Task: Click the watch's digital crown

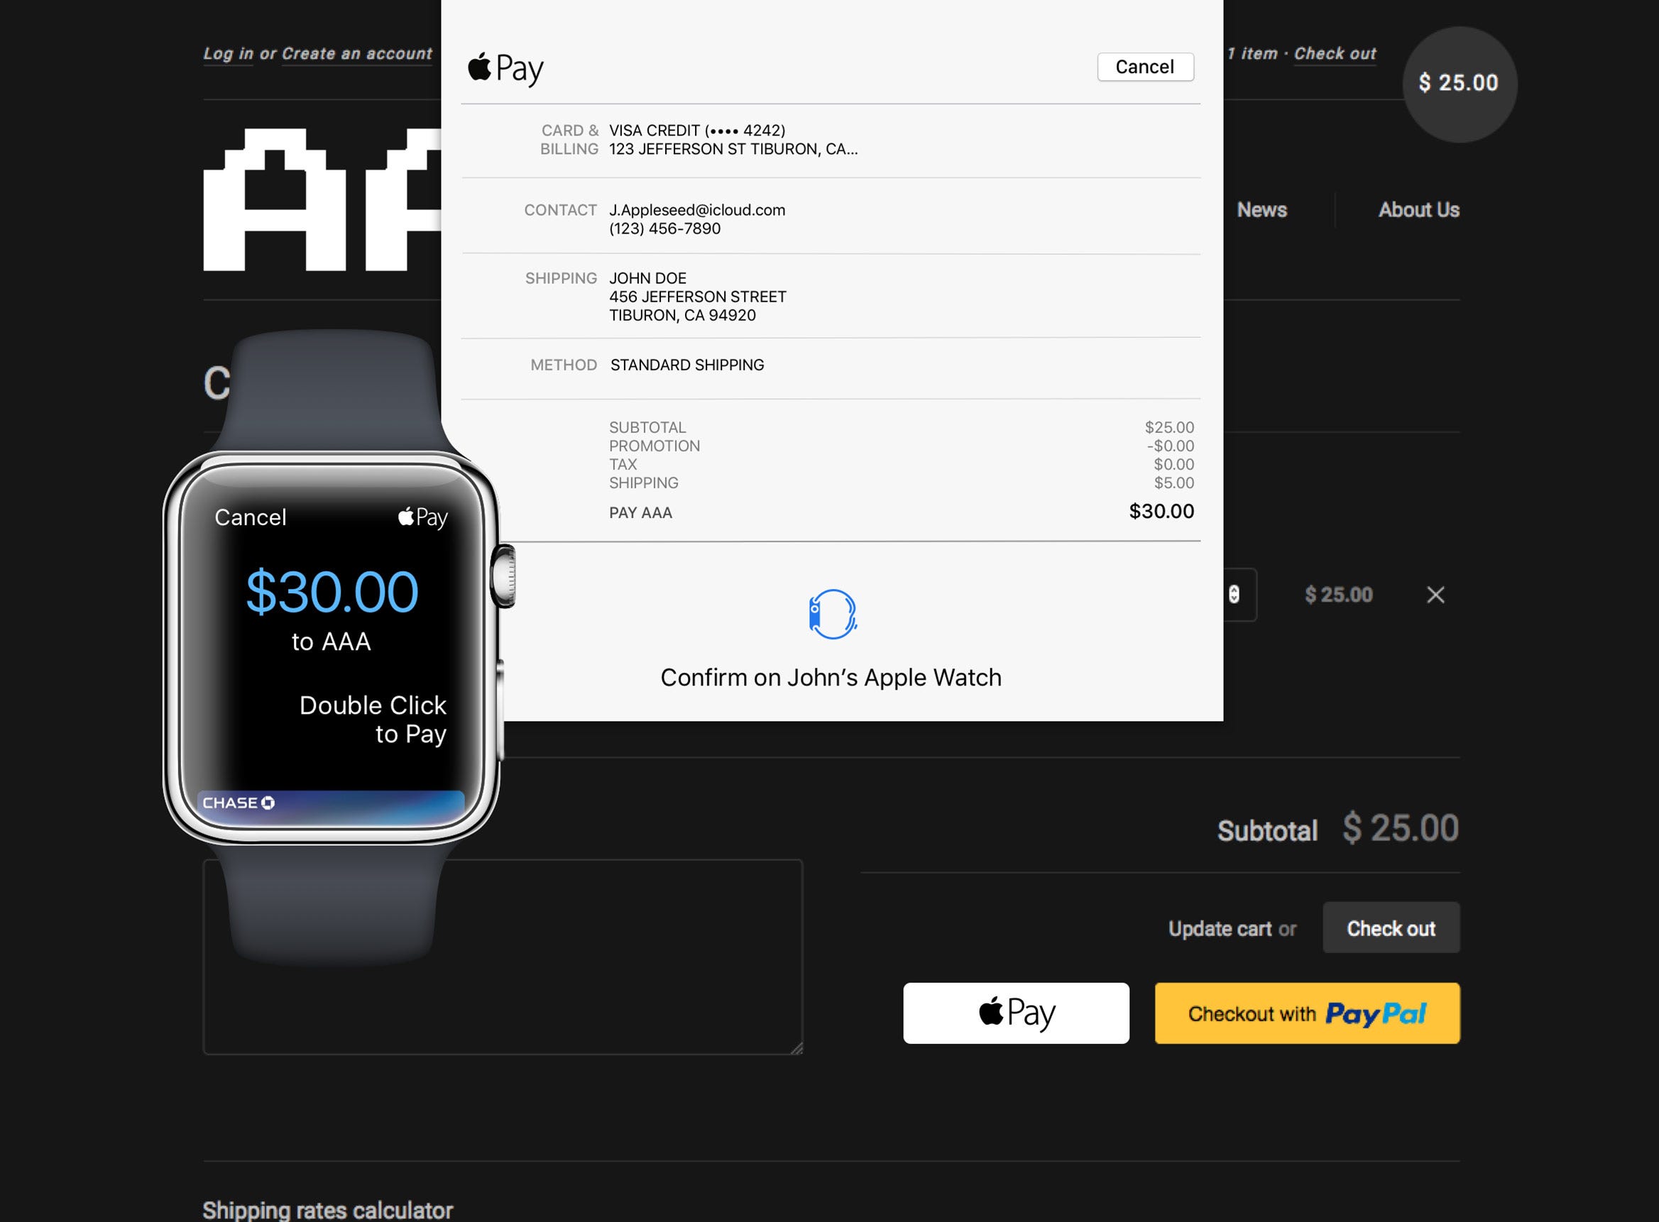Action: [504, 576]
